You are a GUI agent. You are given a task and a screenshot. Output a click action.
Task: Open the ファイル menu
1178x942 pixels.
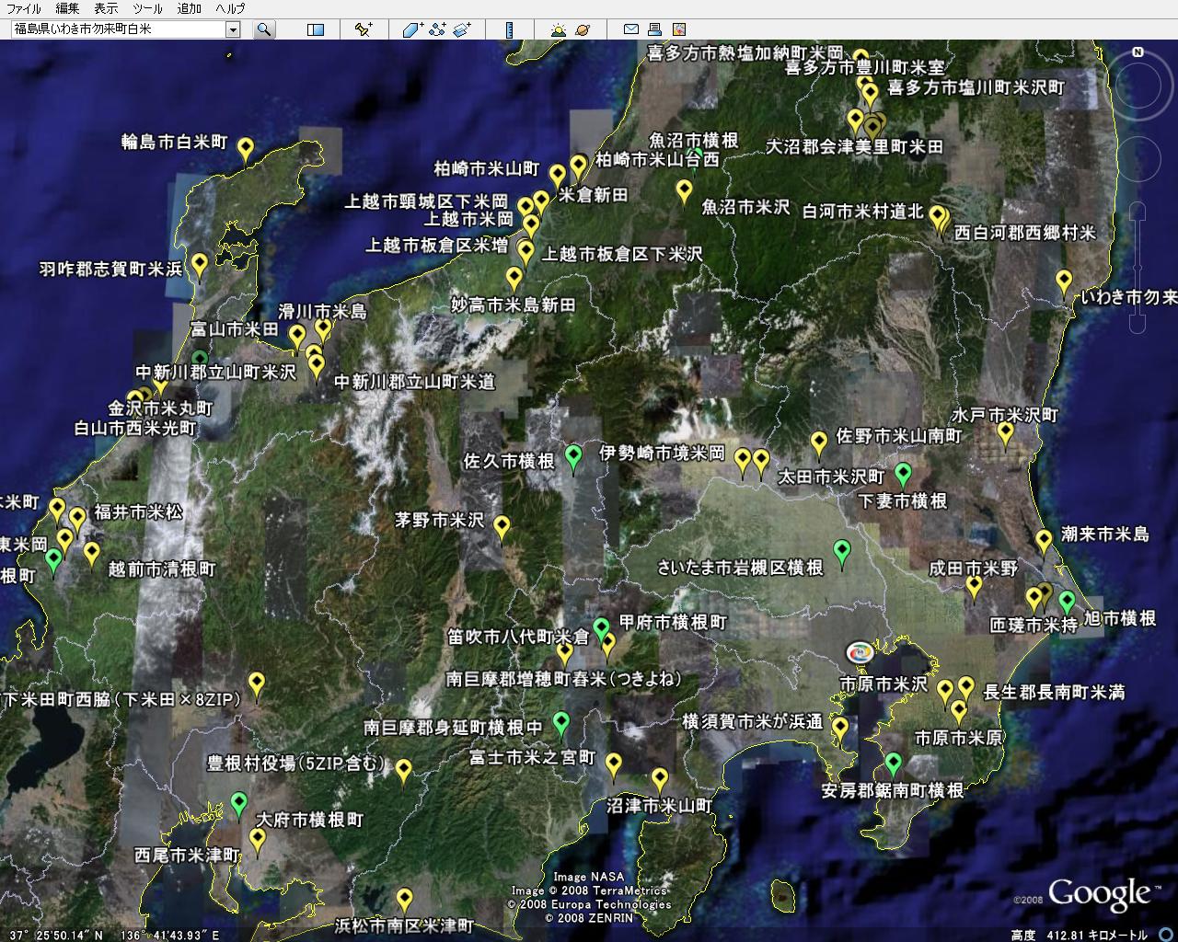(24, 8)
